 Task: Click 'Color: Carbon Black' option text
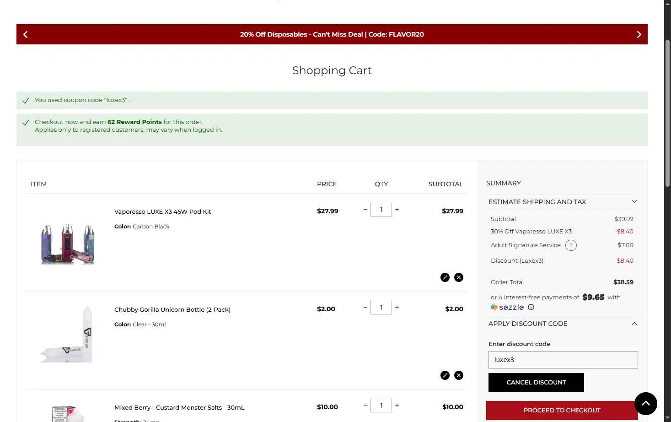tap(142, 227)
